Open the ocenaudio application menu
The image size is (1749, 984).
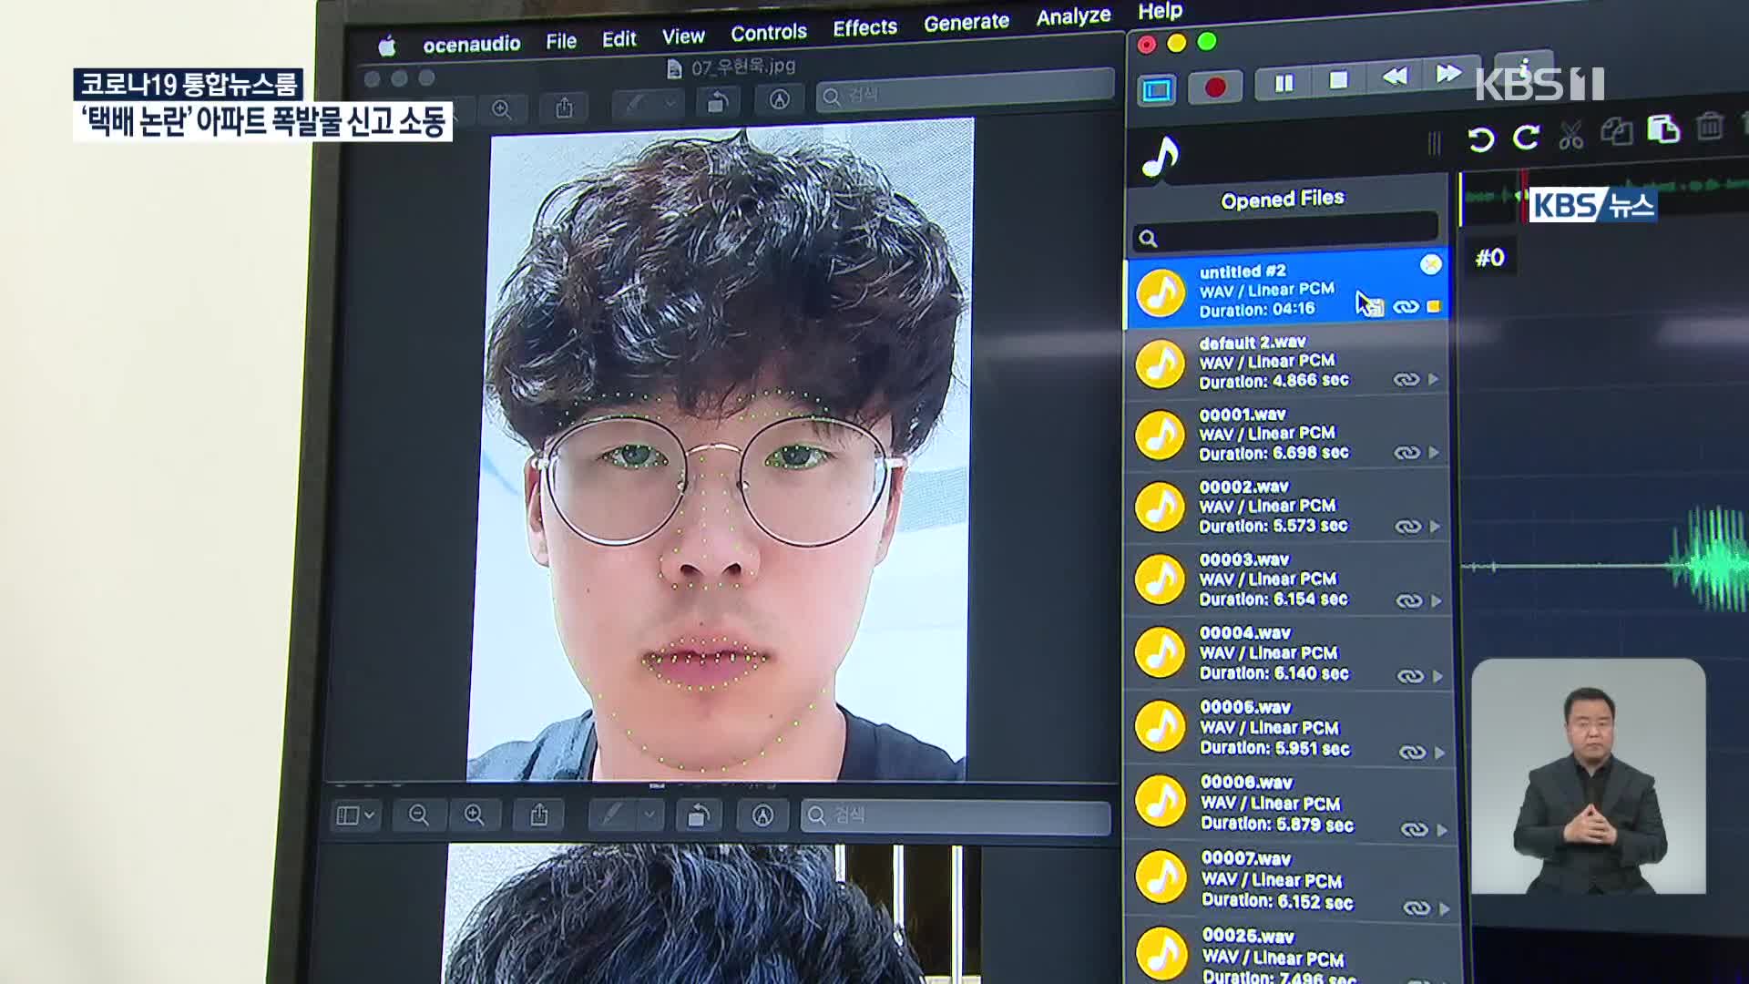(x=472, y=44)
